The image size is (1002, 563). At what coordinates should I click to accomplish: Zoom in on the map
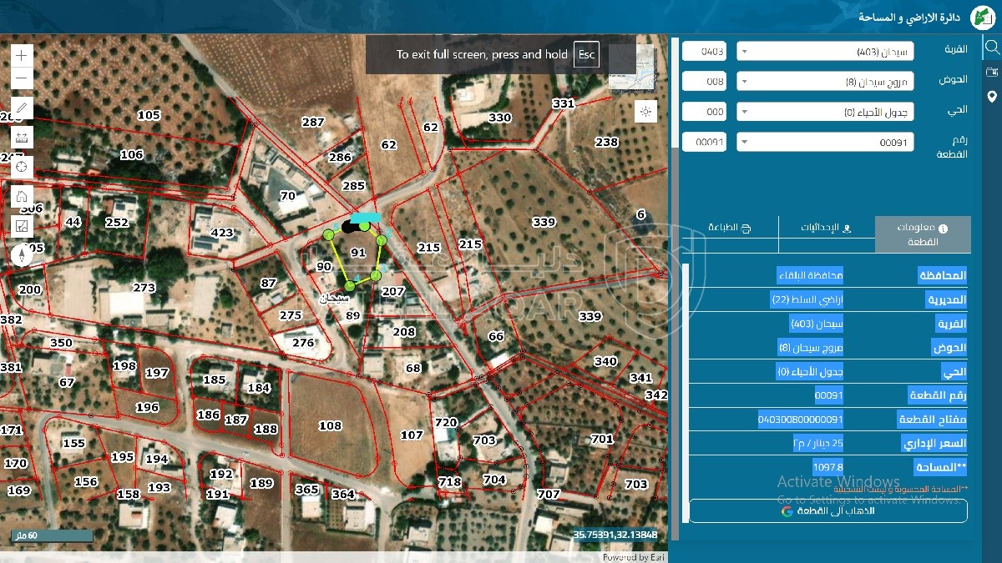pyautogui.click(x=22, y=56)
